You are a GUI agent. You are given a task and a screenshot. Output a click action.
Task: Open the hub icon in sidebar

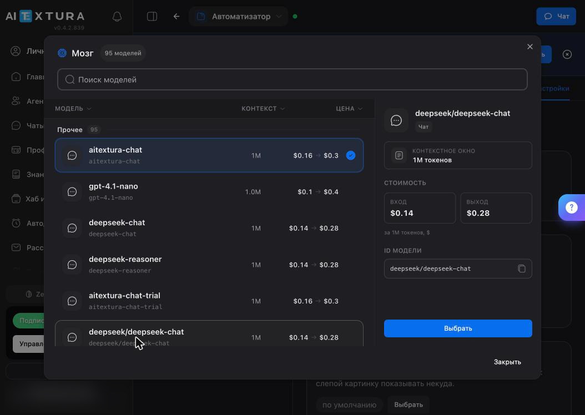pos(16,199)
